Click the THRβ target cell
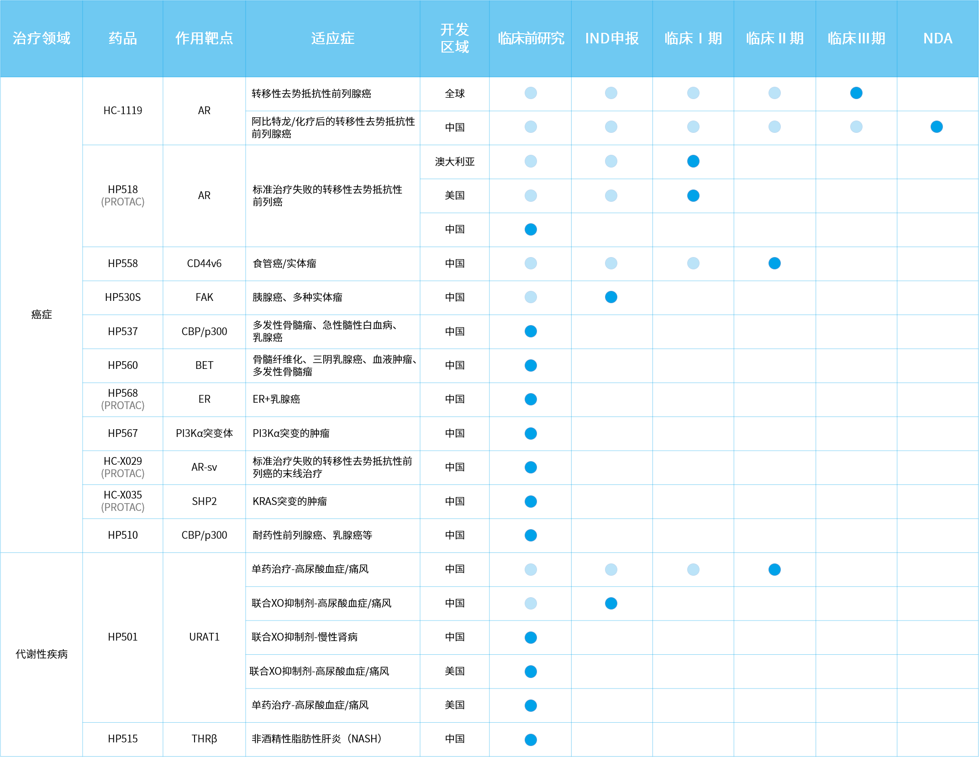979x757 pixels. tap(204, 739)
